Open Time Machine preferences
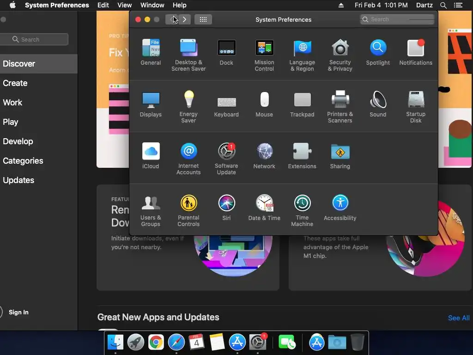Screen dimensions: 473x355 302,210
